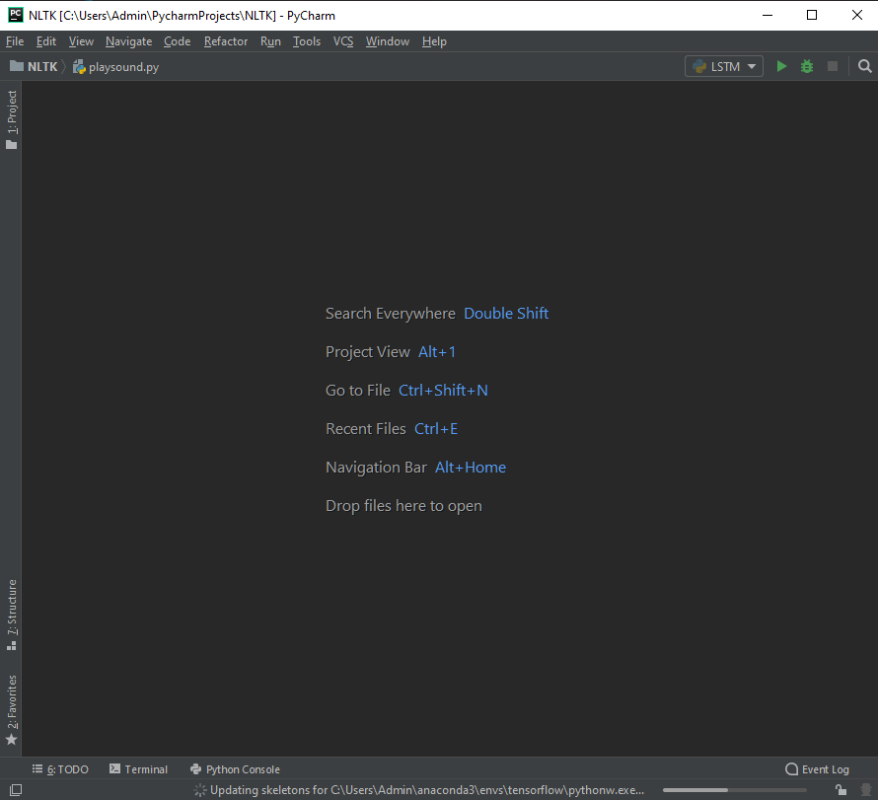Show the 2: Favorites tool window

coord(11,710)
